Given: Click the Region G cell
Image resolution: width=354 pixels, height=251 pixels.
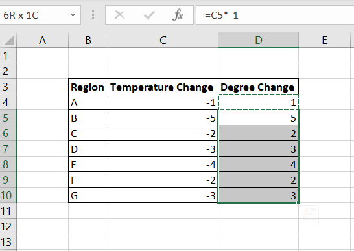Looking at the screenshot, I should point(88,195).
